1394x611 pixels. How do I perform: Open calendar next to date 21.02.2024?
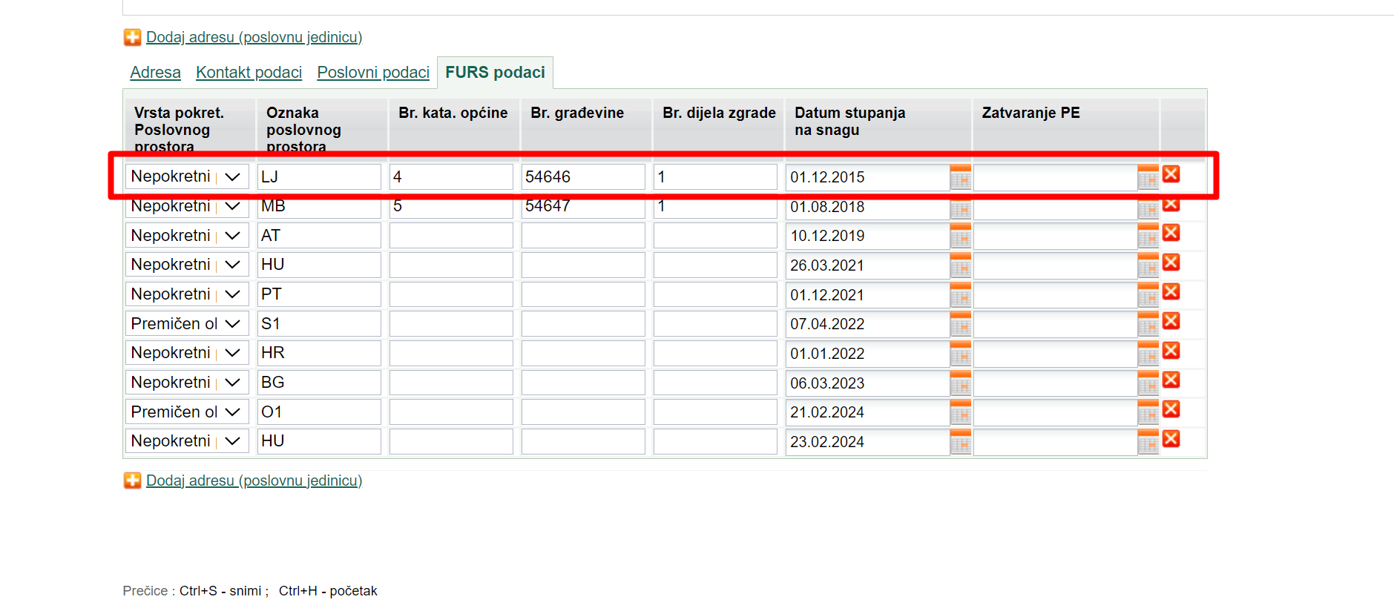point(960,412)
